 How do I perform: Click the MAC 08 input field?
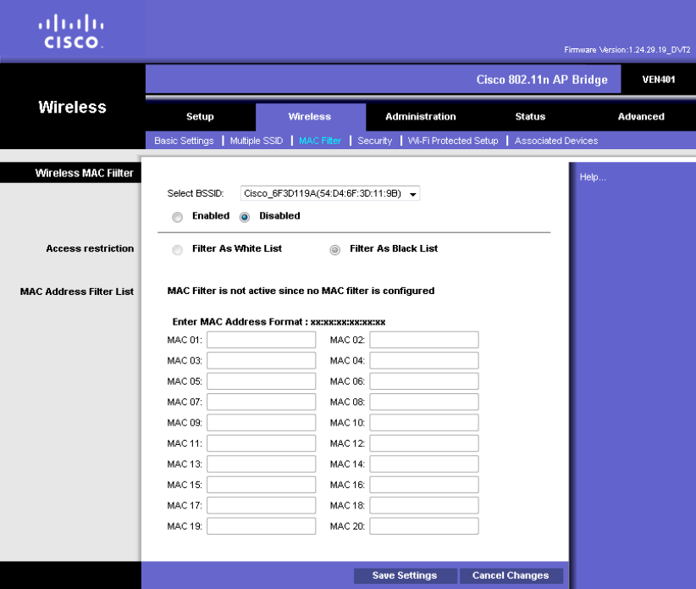click(x=424, y=402)
